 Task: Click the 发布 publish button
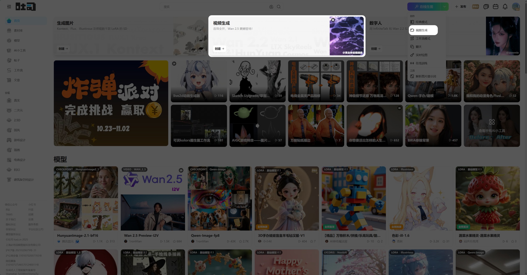tap(461, 7)
